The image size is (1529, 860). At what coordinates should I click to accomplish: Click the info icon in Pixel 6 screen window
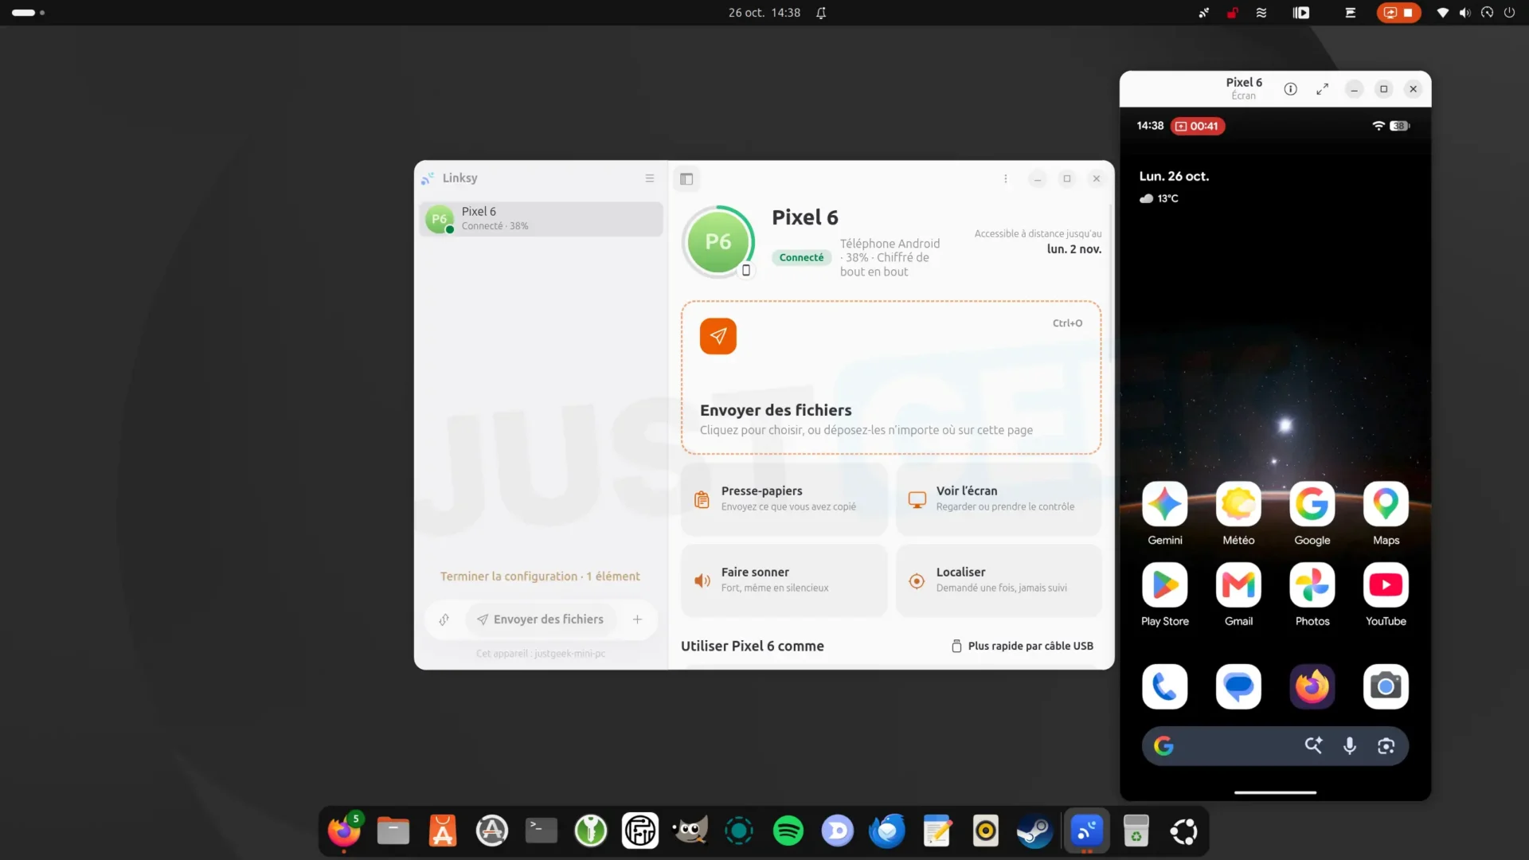1290,89
